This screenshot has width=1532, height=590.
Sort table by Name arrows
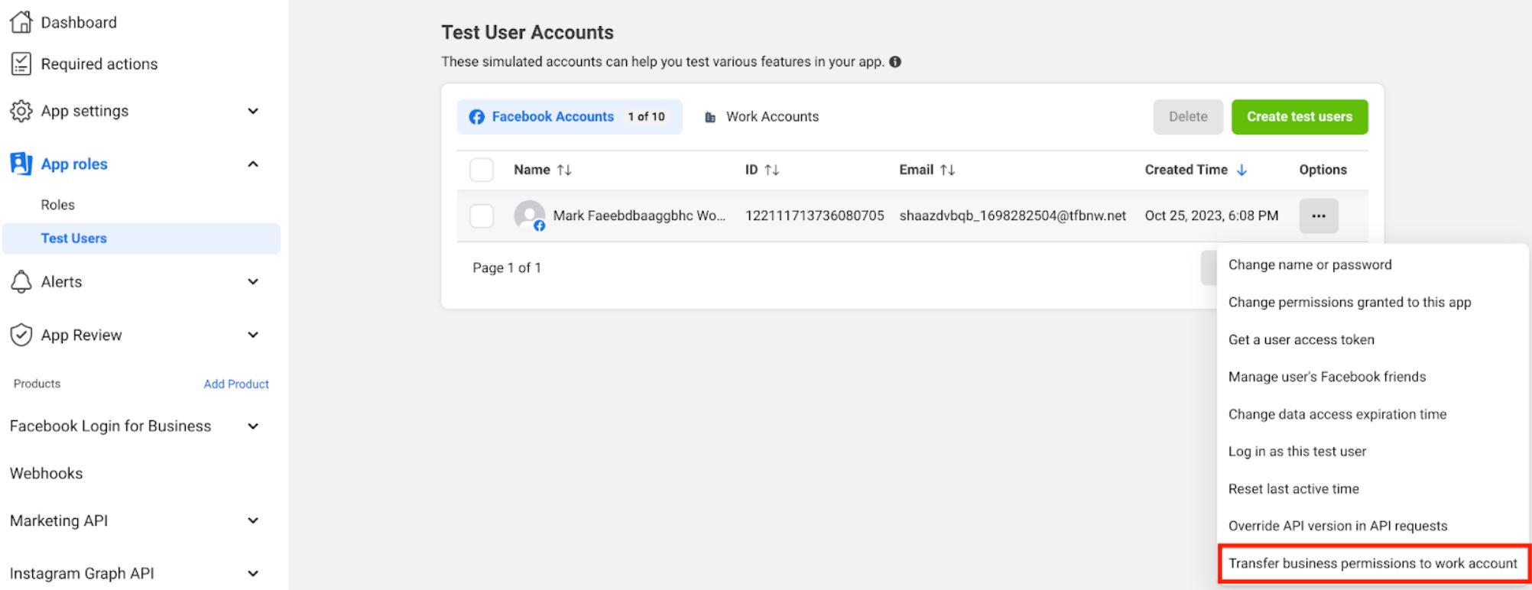[564, 170]
